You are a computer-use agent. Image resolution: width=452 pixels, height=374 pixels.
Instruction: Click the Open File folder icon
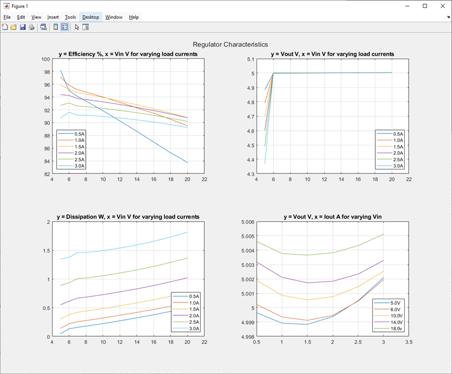(x=14, y=27)
